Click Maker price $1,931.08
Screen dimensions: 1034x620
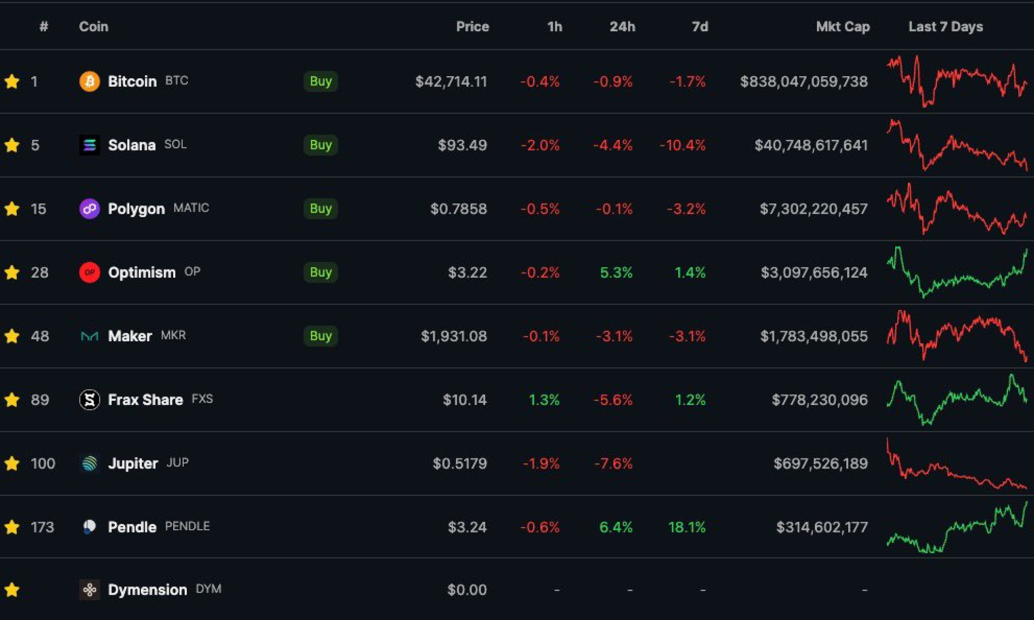tap(454, 336)
